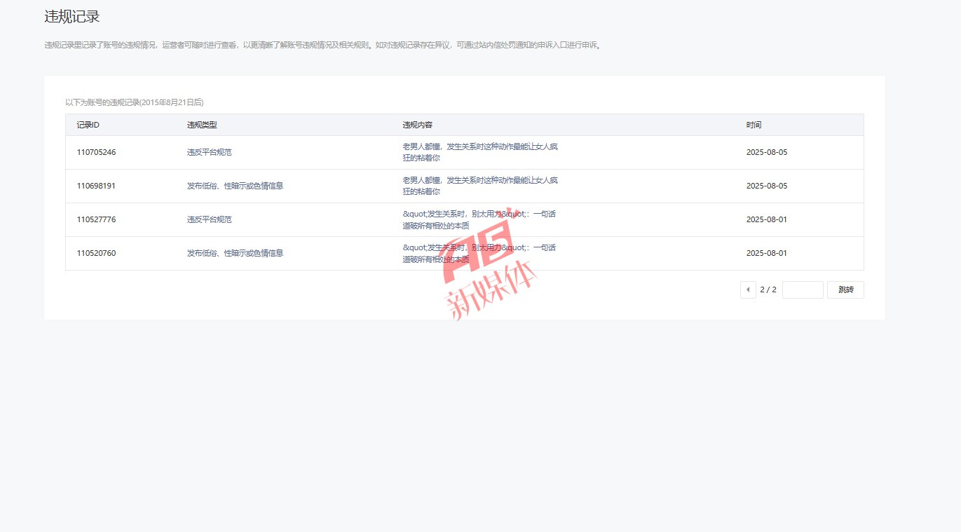
Task: Select record ID 110698191
Action: (96, 186)
